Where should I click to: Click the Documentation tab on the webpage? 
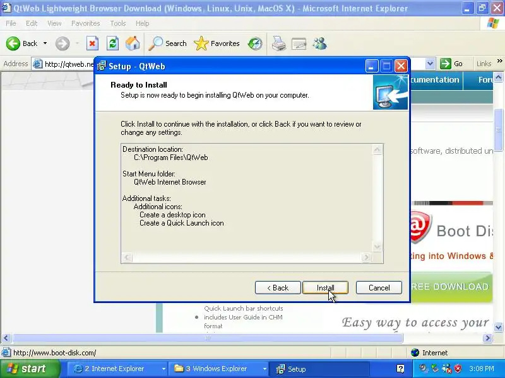coord(435,80)
